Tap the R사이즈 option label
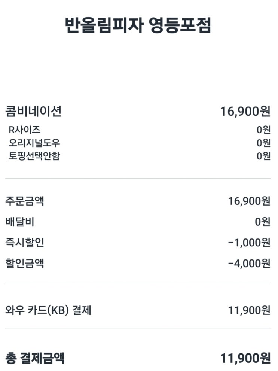278x371 pixels. pos(25,130)
